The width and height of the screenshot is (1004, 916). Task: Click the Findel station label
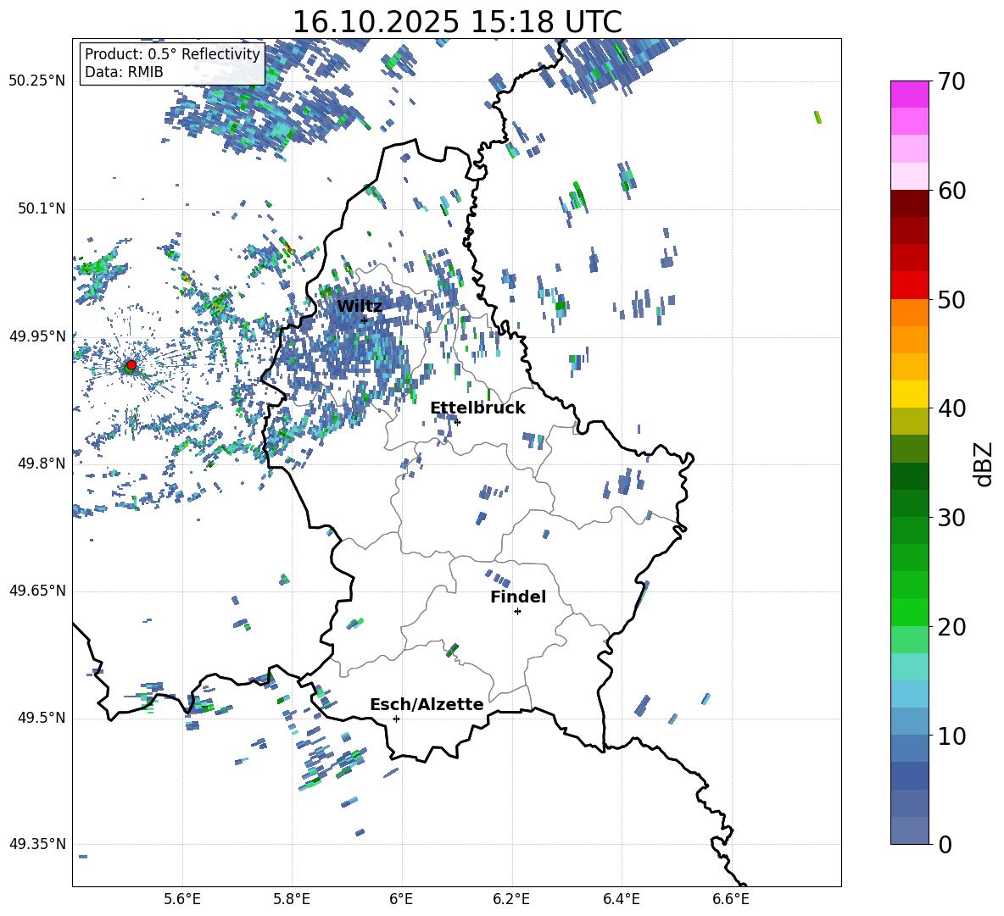click(x=518, y=597)
